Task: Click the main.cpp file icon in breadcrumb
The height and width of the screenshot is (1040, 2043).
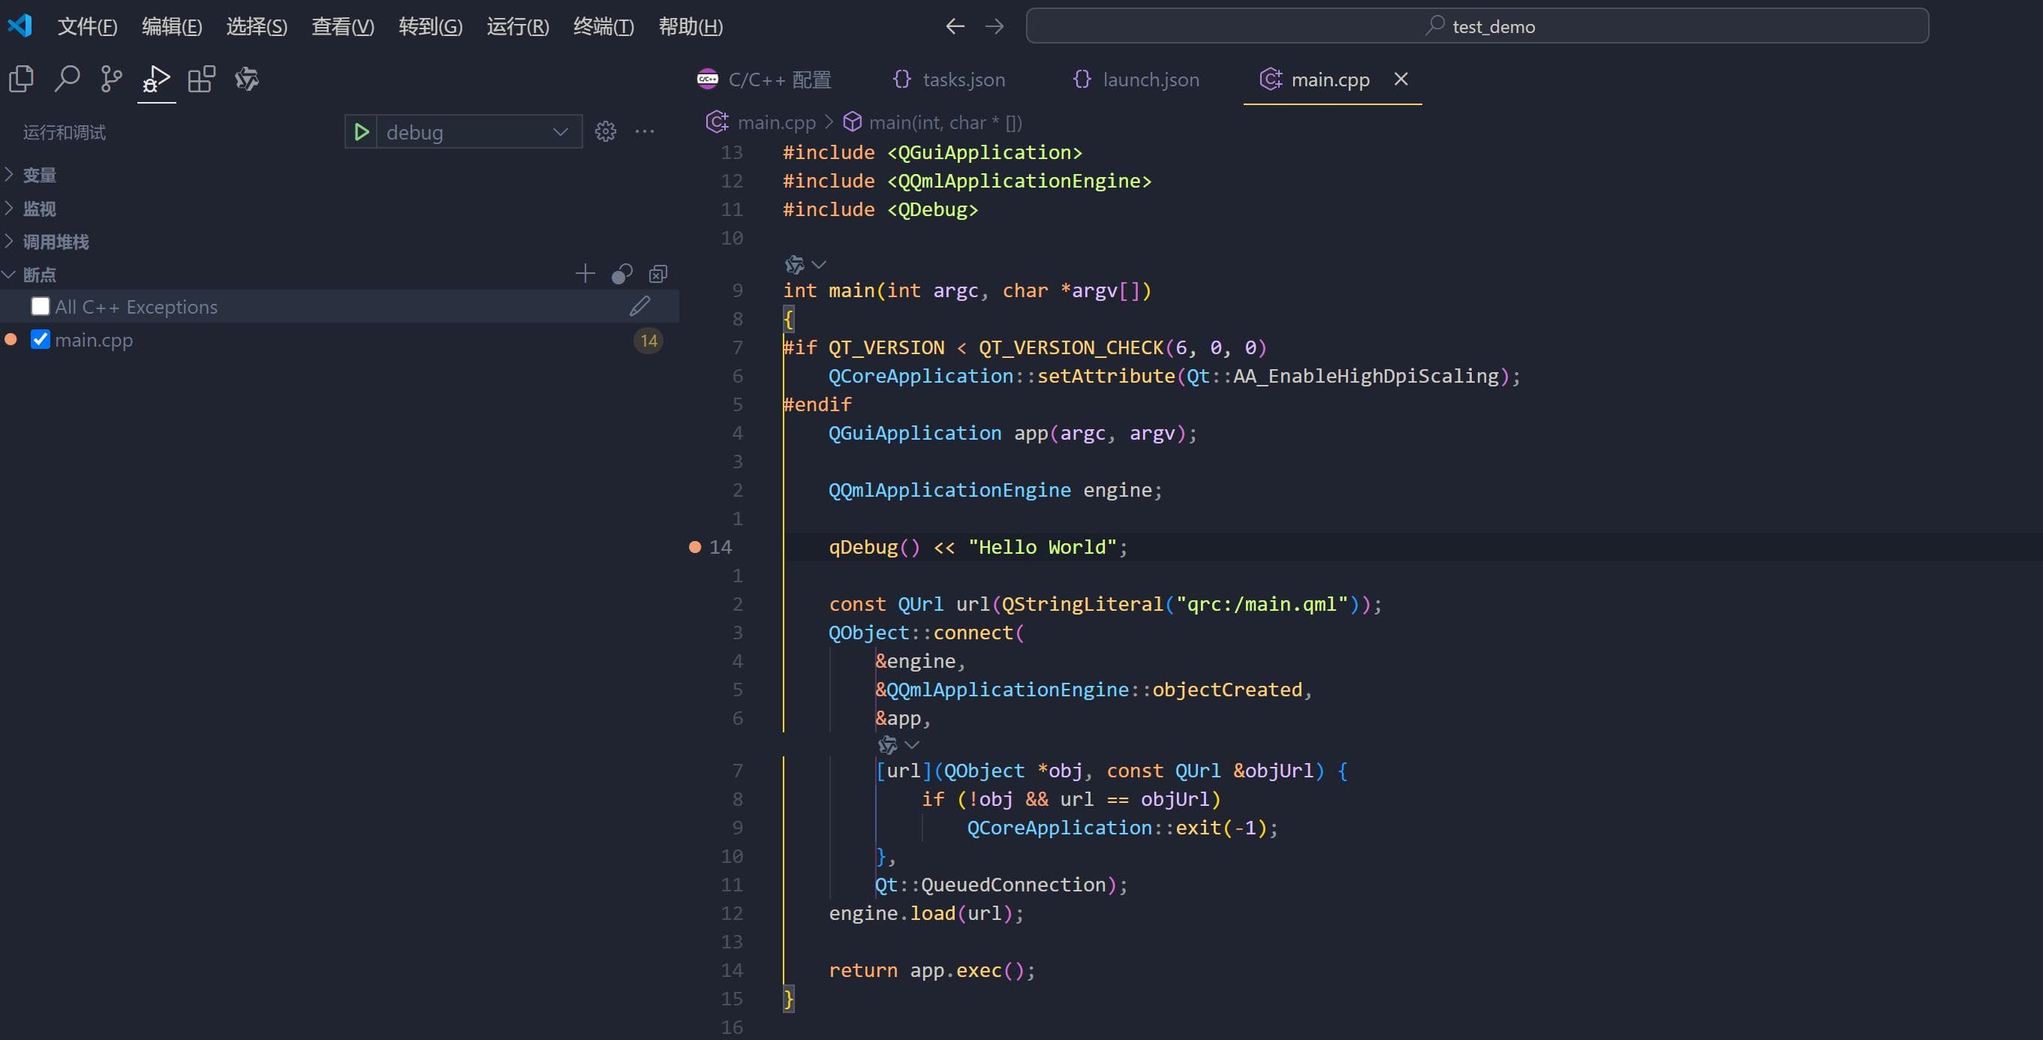Action: pyautogui.click(x=718, y=122)
